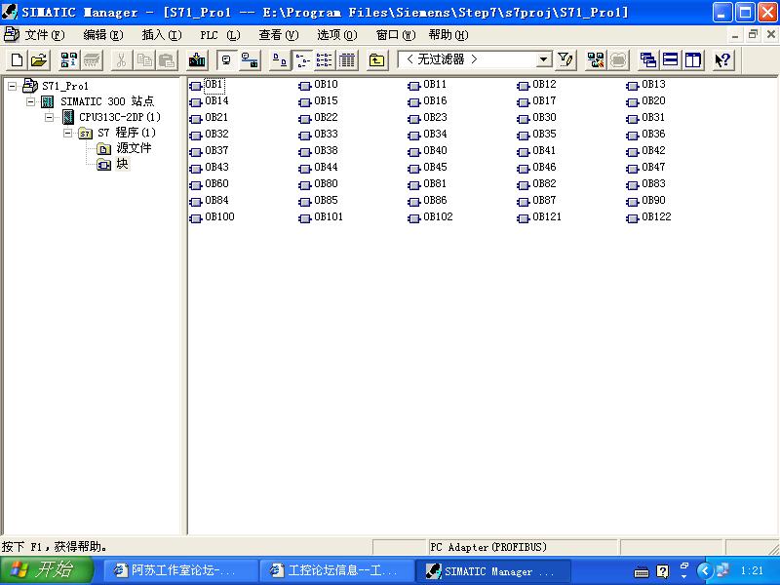Click the context help arrow-question icon

722,60
